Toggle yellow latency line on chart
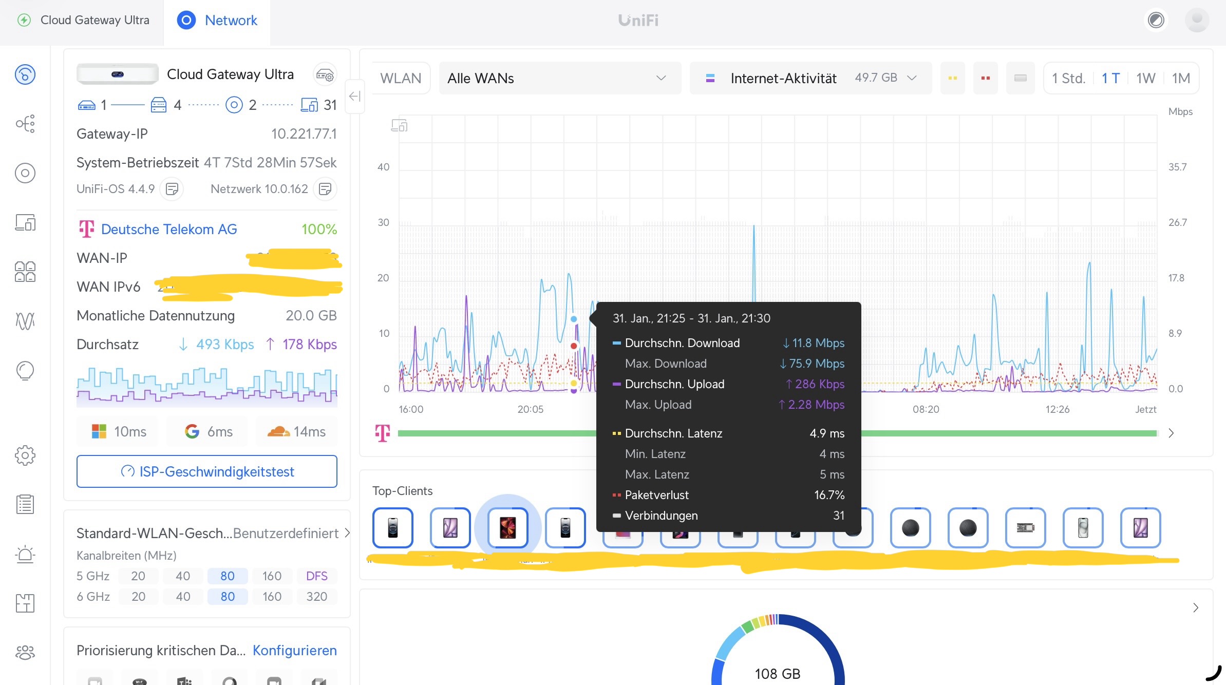The image size is (1226, 685). (x=952, y=78)
